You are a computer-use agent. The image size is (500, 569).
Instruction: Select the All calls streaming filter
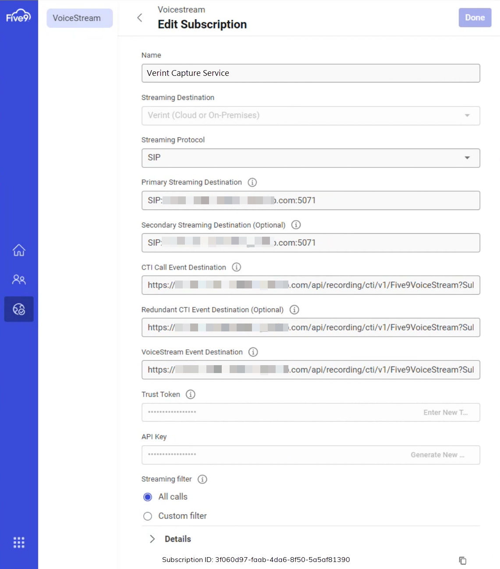148,497
